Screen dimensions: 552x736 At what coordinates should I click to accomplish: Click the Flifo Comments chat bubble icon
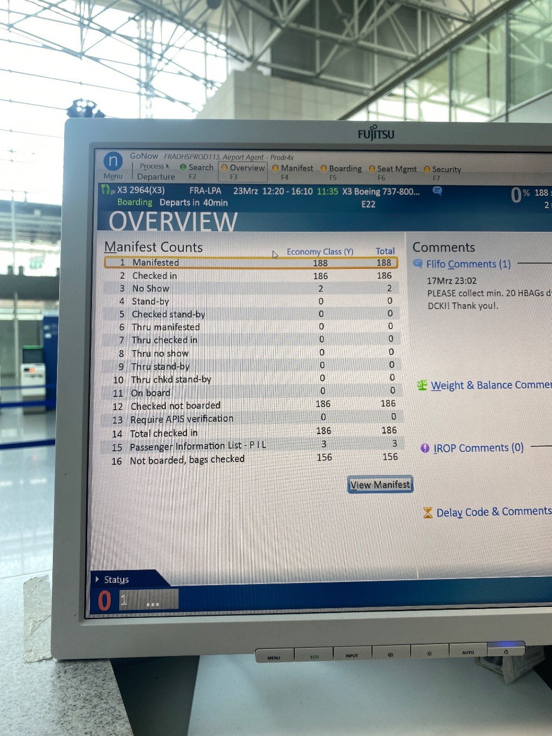click(418, 264)
